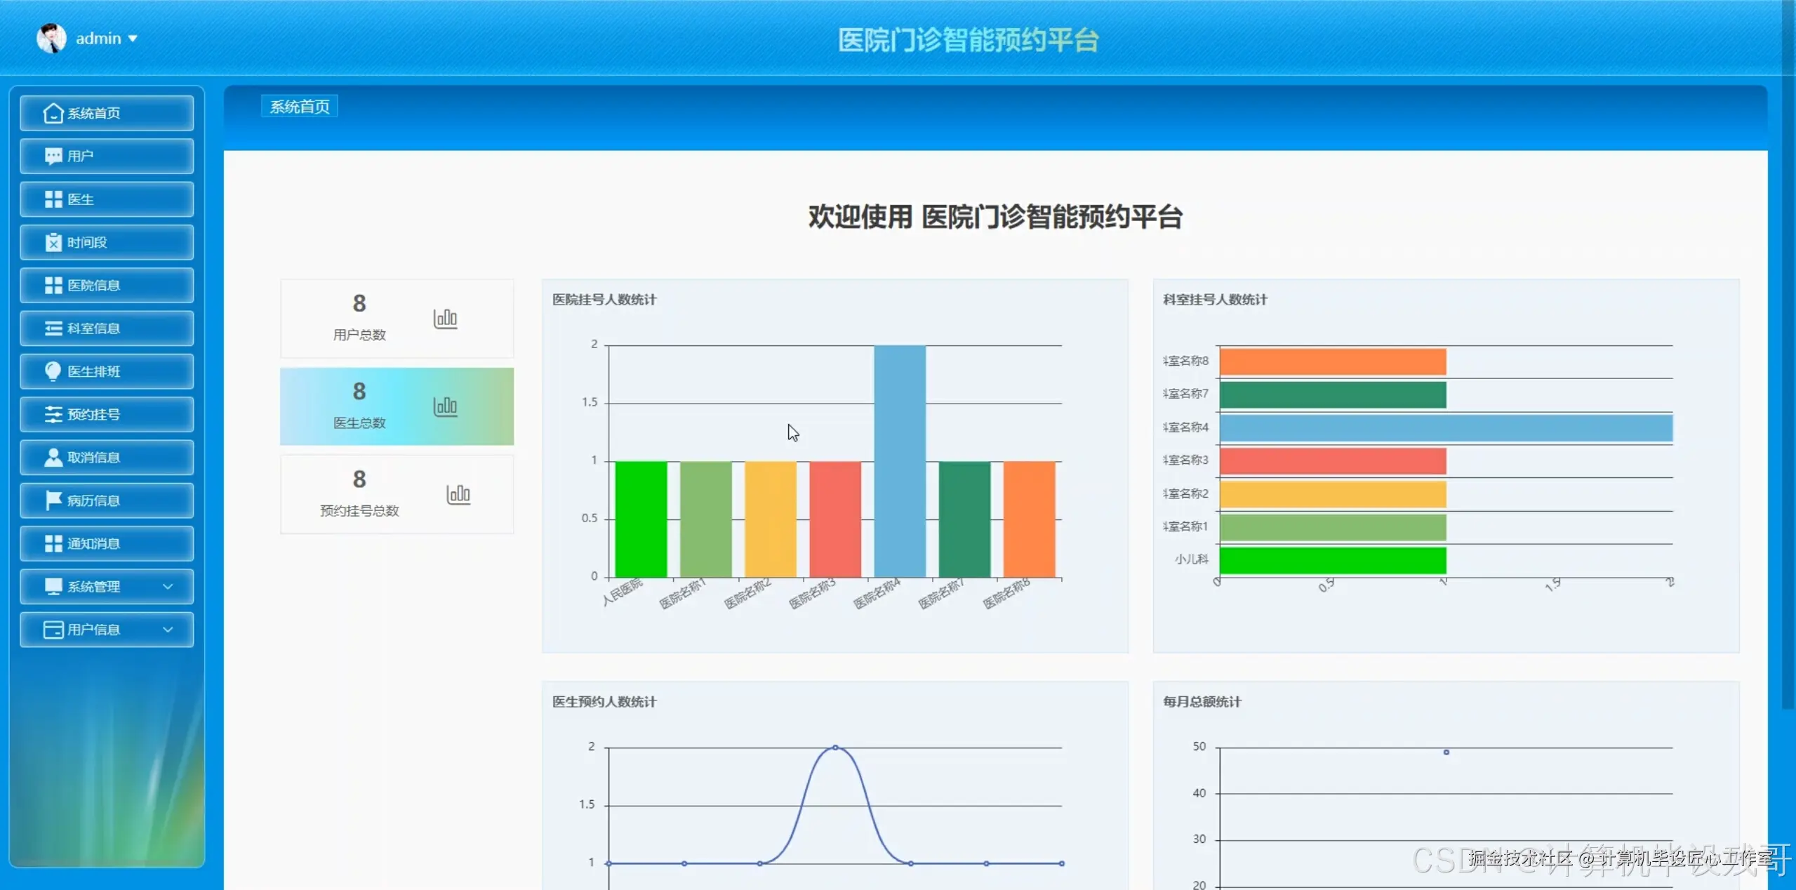Open 医院信息 from the sidebar menu
This screenshot has height=890, width=1796.
[106, 285]
